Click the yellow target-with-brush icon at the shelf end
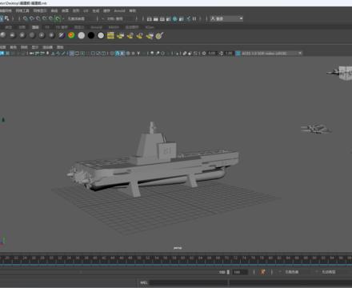The height and width of the screenshot is (288, 352). [x=159, y=35]
